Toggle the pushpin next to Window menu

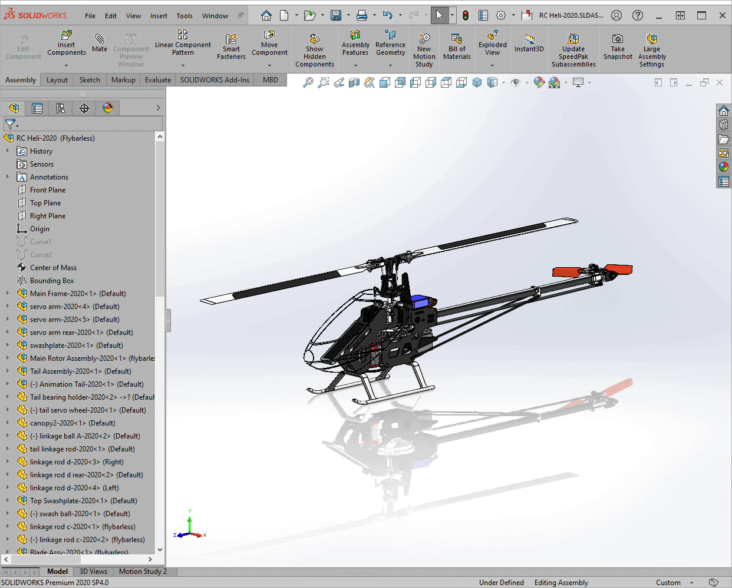pyautogui.click(x=240, y=16)
